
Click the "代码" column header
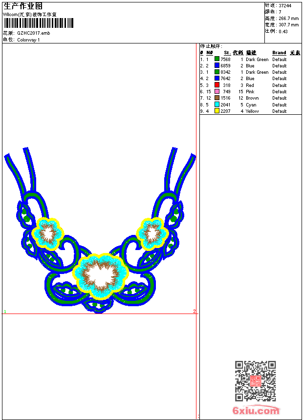238,53
